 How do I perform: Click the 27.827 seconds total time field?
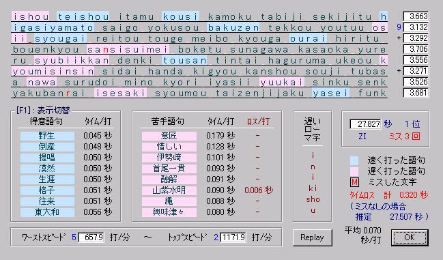365,124
